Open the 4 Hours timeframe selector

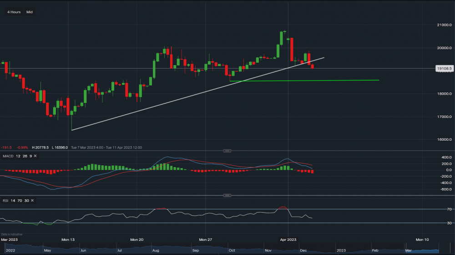pyautogui.click(x=14, y=12)
